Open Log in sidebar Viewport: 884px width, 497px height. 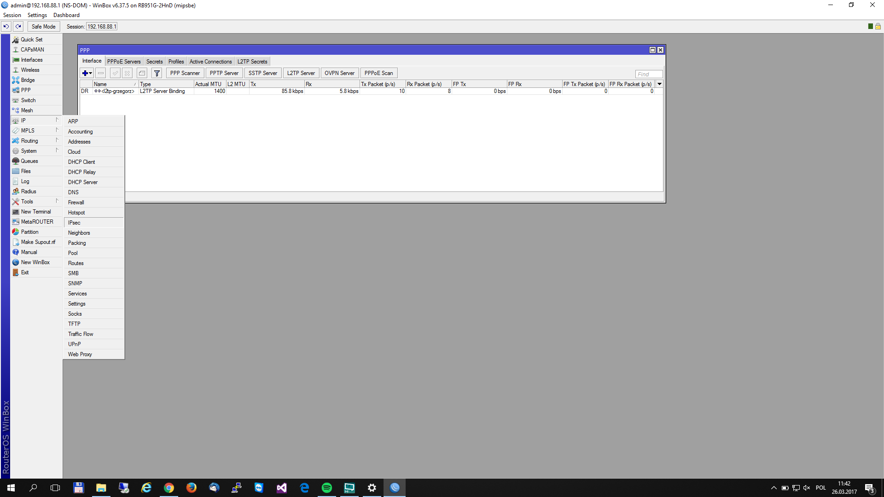pyautogui.click(x=36, y=181)
